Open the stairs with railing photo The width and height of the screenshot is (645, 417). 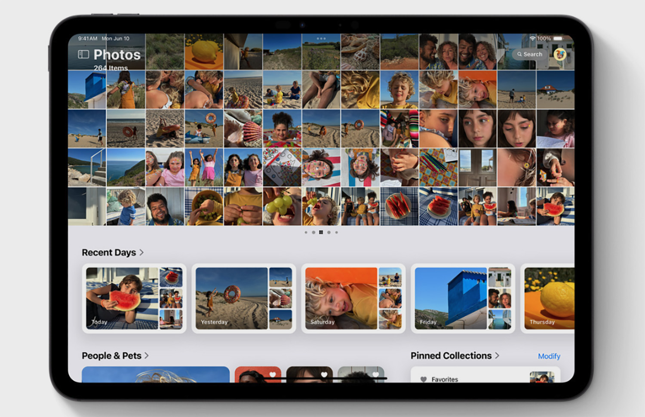[87, 168]
